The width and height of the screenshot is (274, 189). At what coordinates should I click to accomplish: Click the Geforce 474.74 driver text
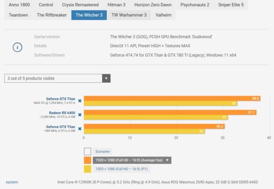[x=173, y=55]
